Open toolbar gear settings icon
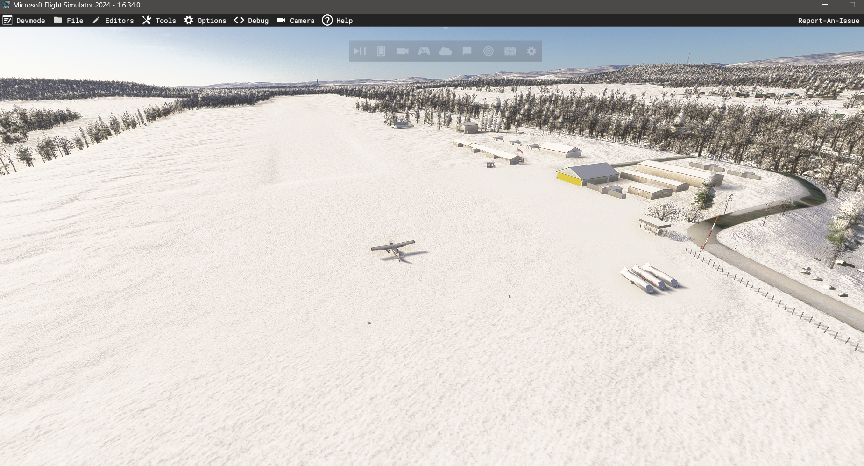This screenshot has width=864, height=466. 531,51
